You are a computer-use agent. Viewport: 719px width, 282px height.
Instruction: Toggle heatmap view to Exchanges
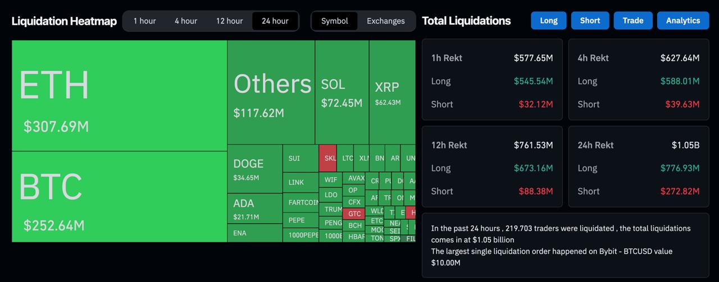[385, 21]
